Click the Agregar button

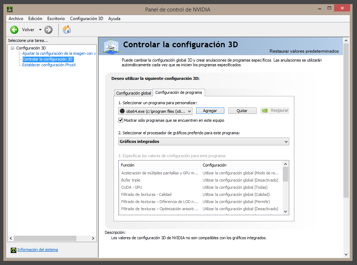tap(210, 111)
